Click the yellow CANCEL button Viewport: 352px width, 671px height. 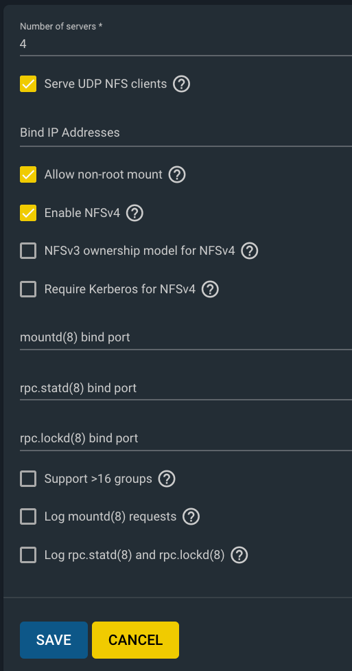[136, 640]
